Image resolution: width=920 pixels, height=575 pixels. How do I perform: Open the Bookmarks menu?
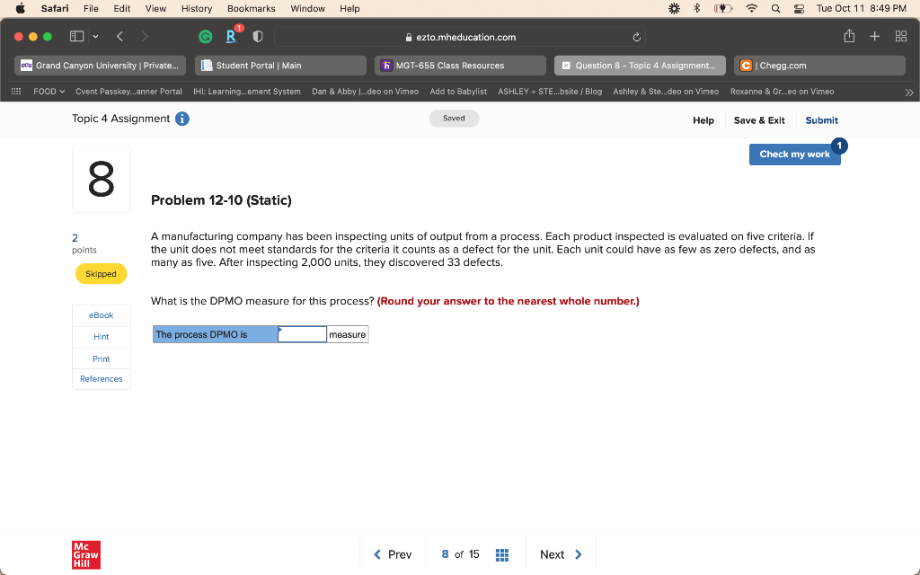pos(252,8)
